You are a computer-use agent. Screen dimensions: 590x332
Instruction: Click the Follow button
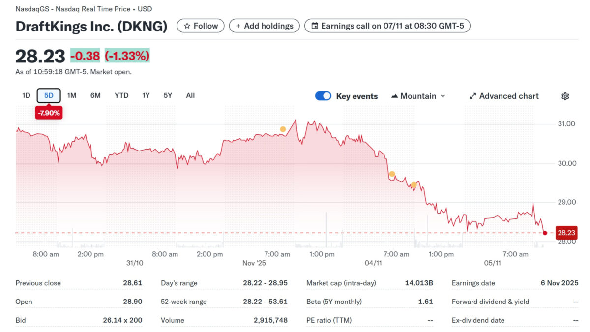click(x=200, y=26)
